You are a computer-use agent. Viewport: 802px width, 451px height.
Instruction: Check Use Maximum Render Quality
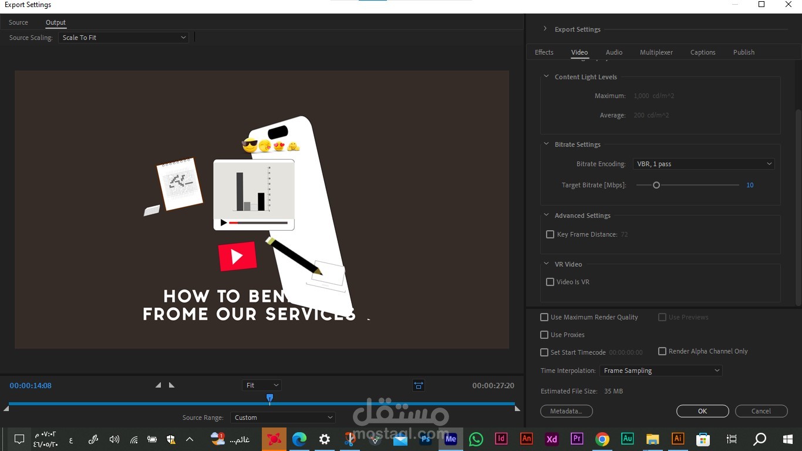point(544,317)
